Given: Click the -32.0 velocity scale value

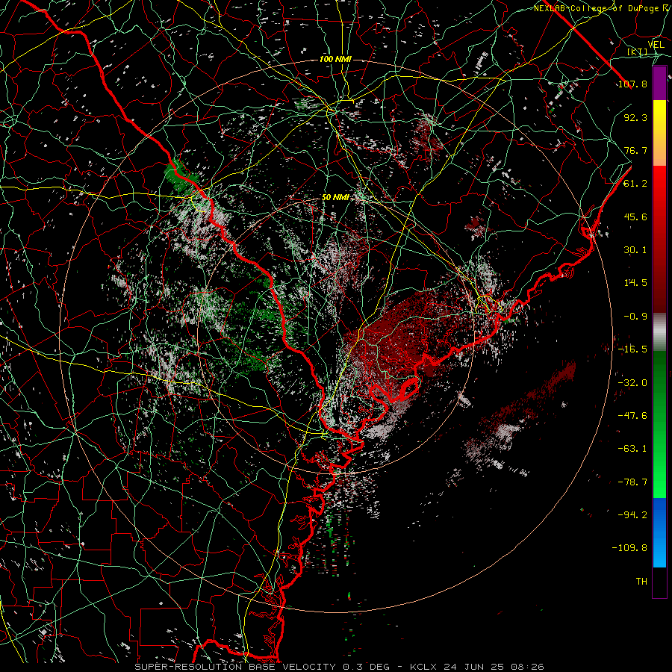Looking at the screenshot, I should coord(632,383).
